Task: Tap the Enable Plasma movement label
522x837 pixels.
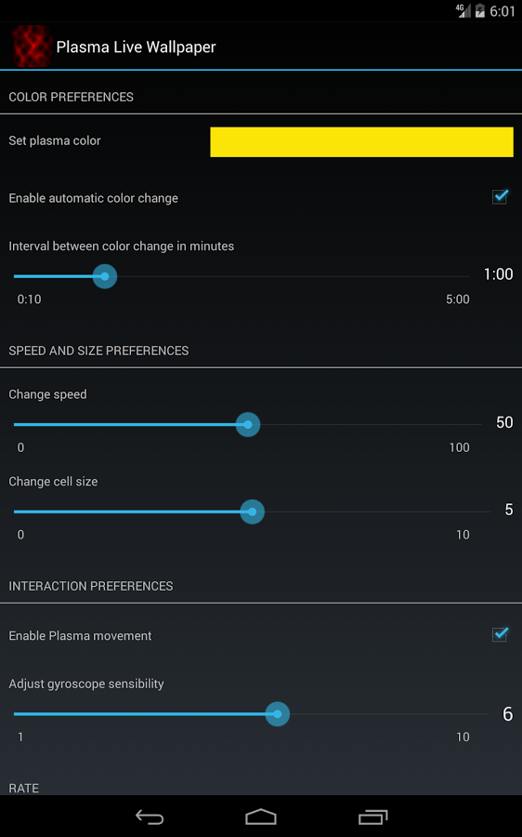Action: click(x=80, y=636)
